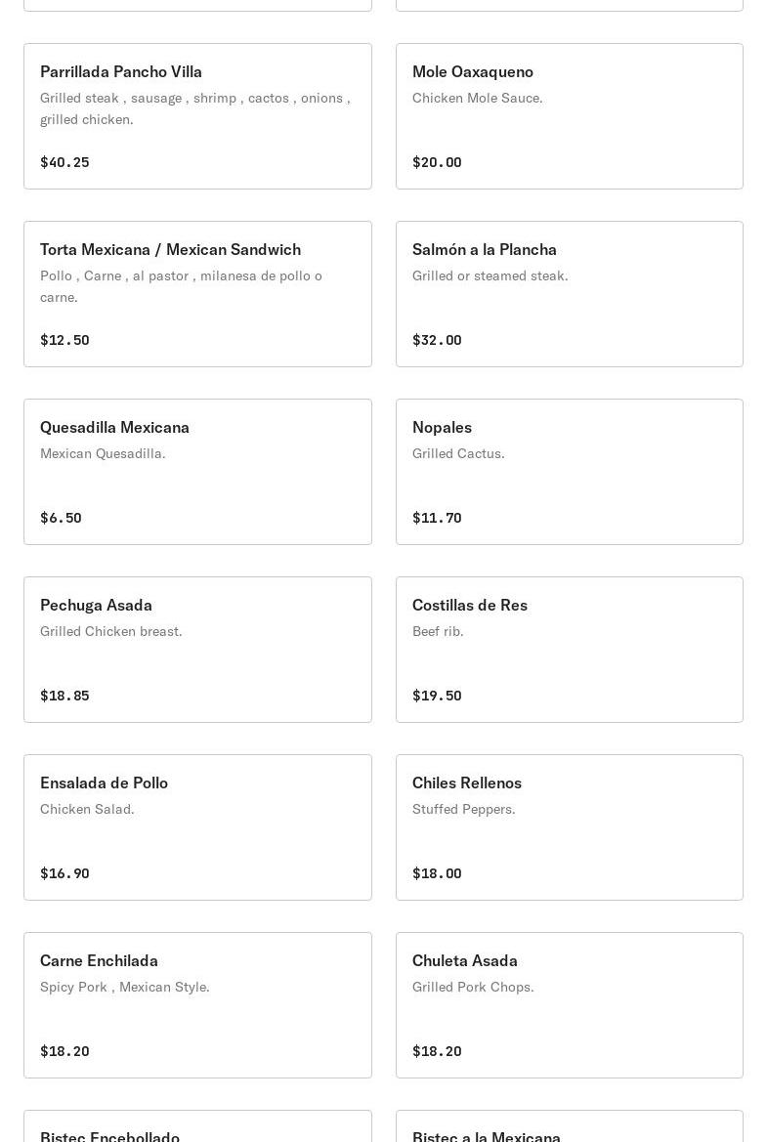Select the Mole Oaxaqueno menu card
Image resolution: width=767 pixels, height=1142 pixels.
[x=569, y=116]
